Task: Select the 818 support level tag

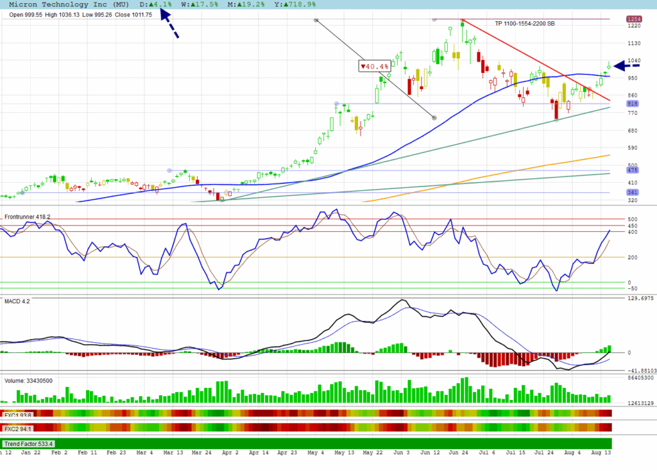Action: point(632,103)
